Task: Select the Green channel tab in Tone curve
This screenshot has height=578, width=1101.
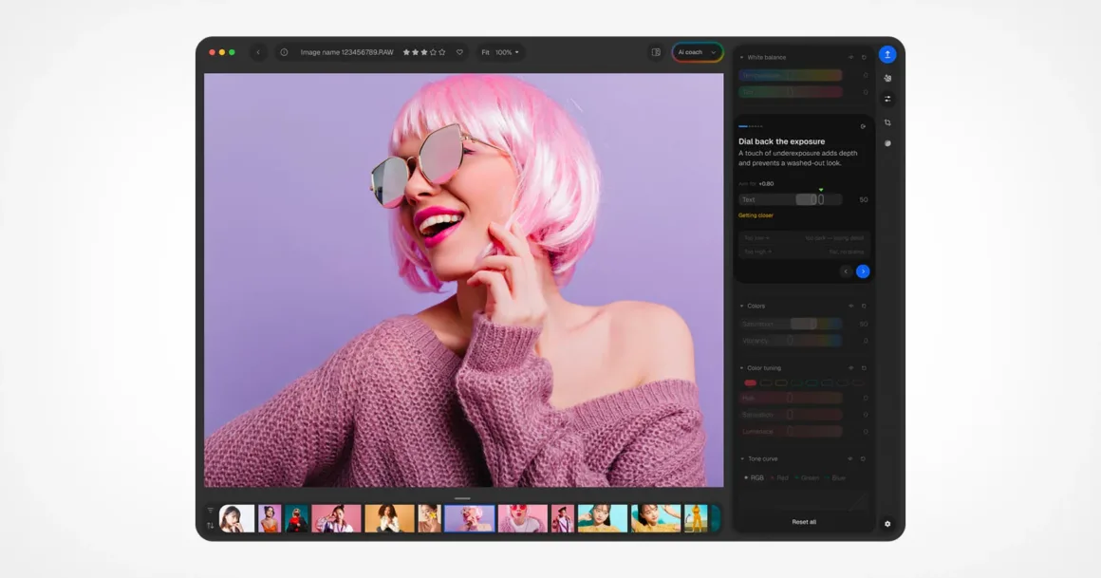Action: [808, 477]
